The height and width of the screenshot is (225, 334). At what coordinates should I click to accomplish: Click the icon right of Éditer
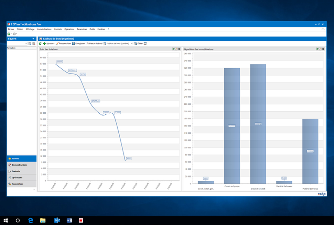[146, 44]
